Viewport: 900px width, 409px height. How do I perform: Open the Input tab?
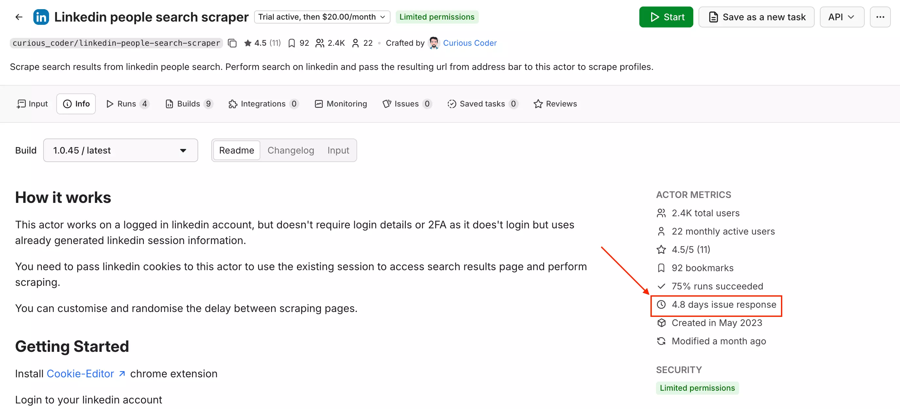tap(32, 104)
